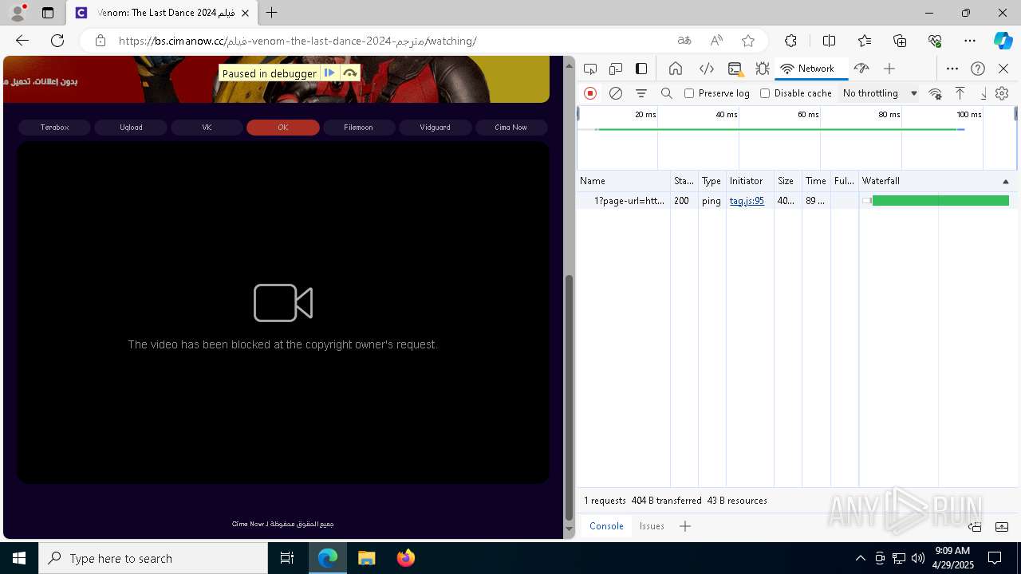Screen dimensions: 1021x574
Task: Select the OK server
Action: pos(283,128)
